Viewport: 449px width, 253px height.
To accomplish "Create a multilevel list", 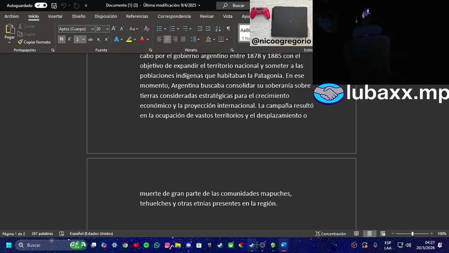I will pyautogui.click(x=185, y=29).
